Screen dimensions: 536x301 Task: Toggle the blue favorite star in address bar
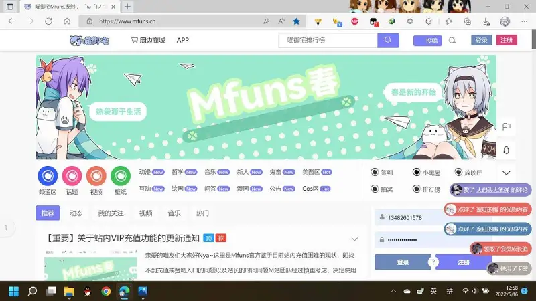(x=296, y=21)
